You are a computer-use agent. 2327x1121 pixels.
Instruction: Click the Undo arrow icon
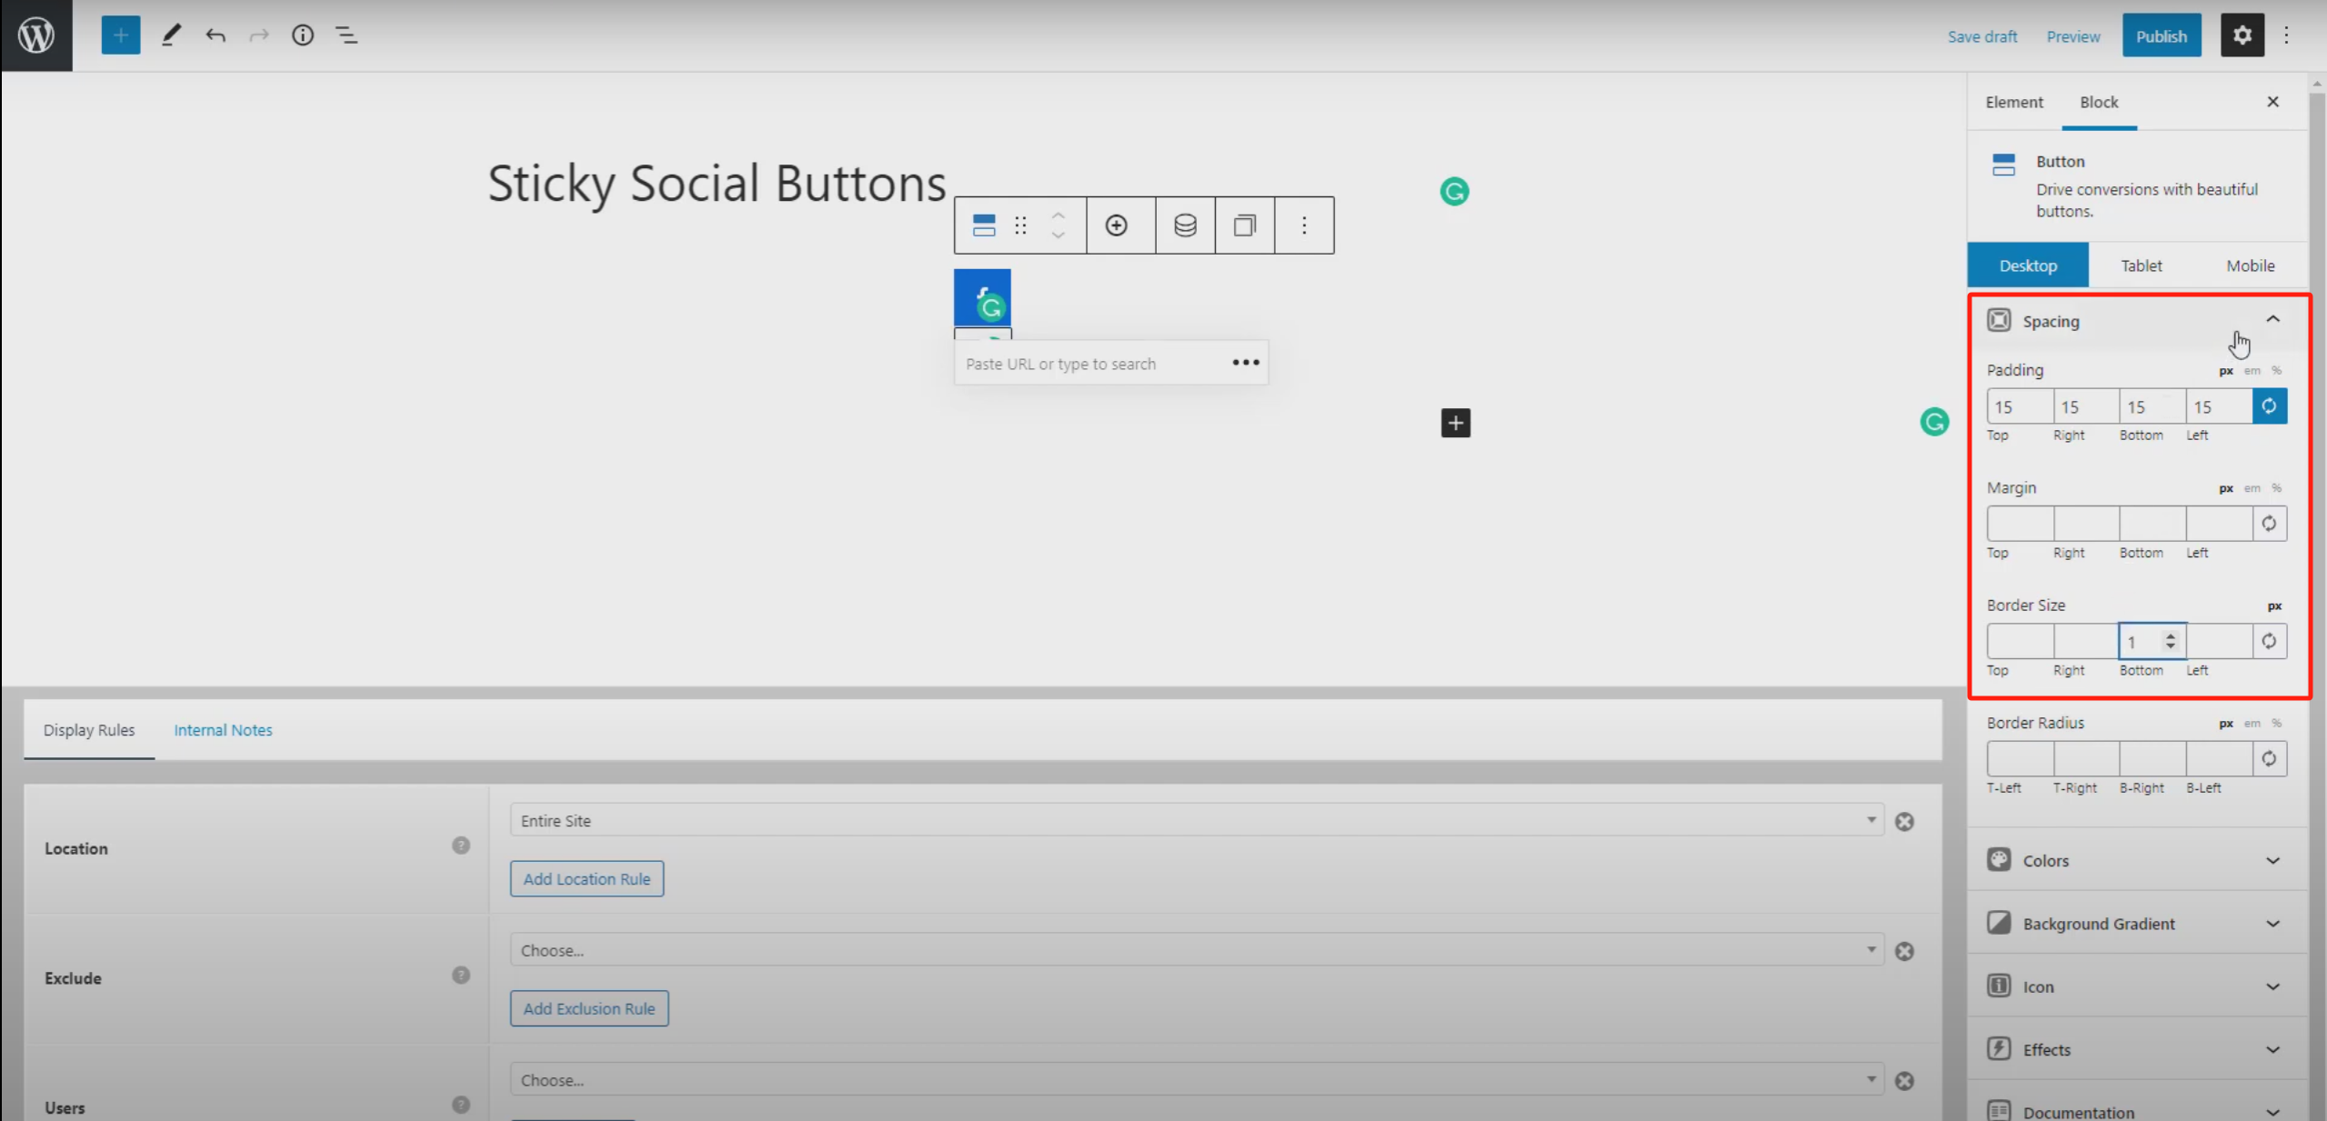pyautogui.click(x=216, y=35)
